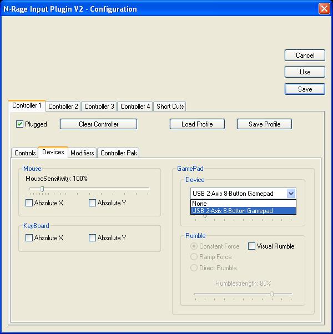
Task: Click the Rumblestrength slider thumb
Action: [x=272, y=295]
